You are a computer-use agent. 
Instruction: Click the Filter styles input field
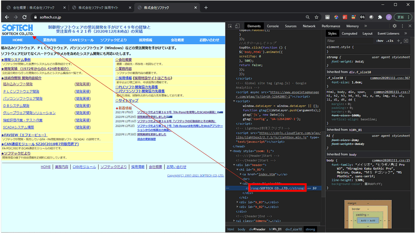click(x=350, y=41)
